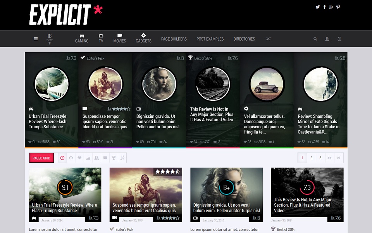
Task: Click comments count 30 icon
Action: 57,142
